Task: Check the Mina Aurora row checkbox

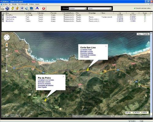Action: pos(3,21)
